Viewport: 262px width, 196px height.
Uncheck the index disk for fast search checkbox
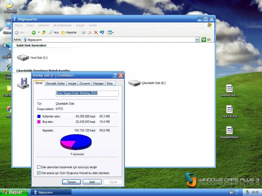pyautogui.click(x=39, y=173)
